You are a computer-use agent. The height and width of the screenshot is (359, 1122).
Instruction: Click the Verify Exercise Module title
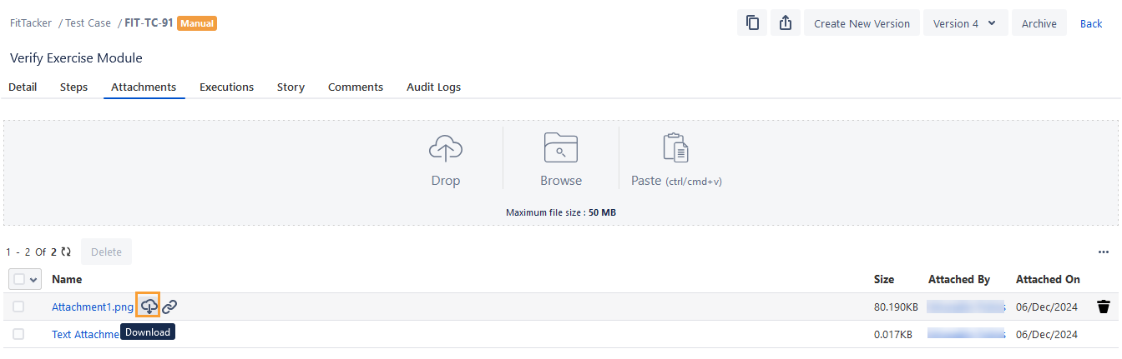(76, 58)
